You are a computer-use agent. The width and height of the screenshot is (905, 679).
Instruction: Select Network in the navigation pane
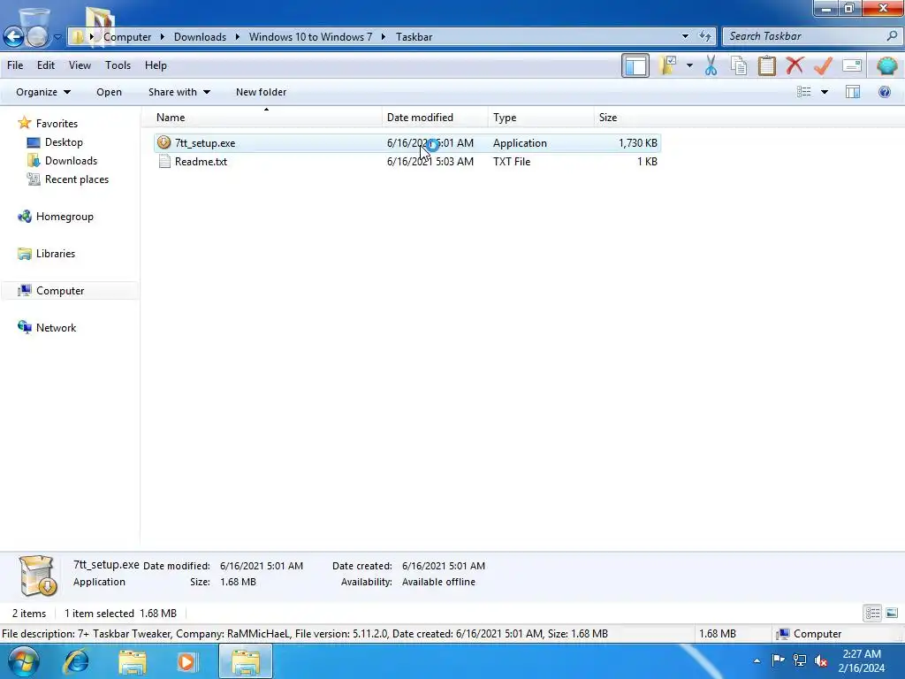pyautogui.click(x=56, y=327)
